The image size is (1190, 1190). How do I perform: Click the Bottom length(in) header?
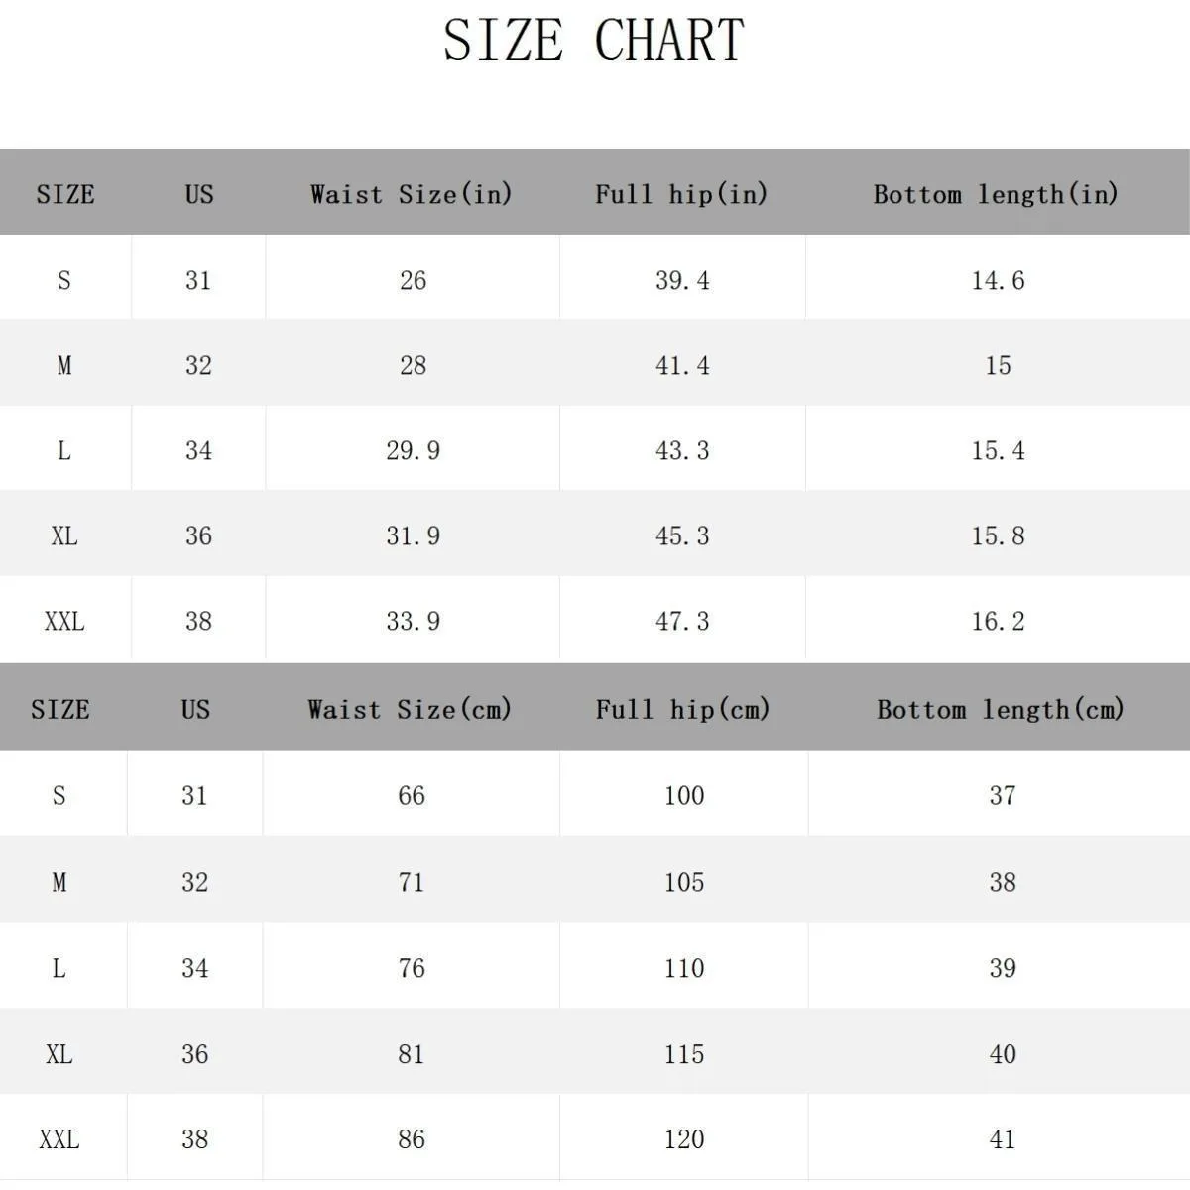(997, 193)
